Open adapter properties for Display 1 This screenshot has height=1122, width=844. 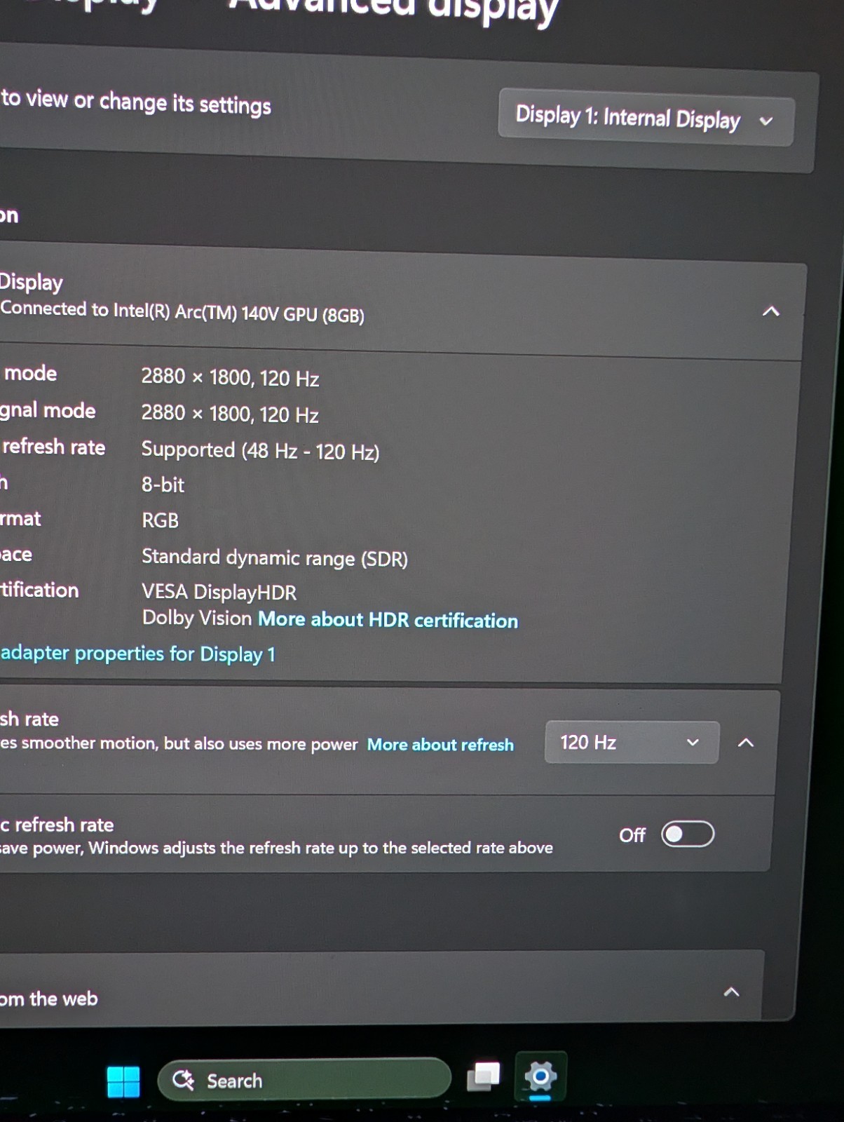[x=137, y=654]
